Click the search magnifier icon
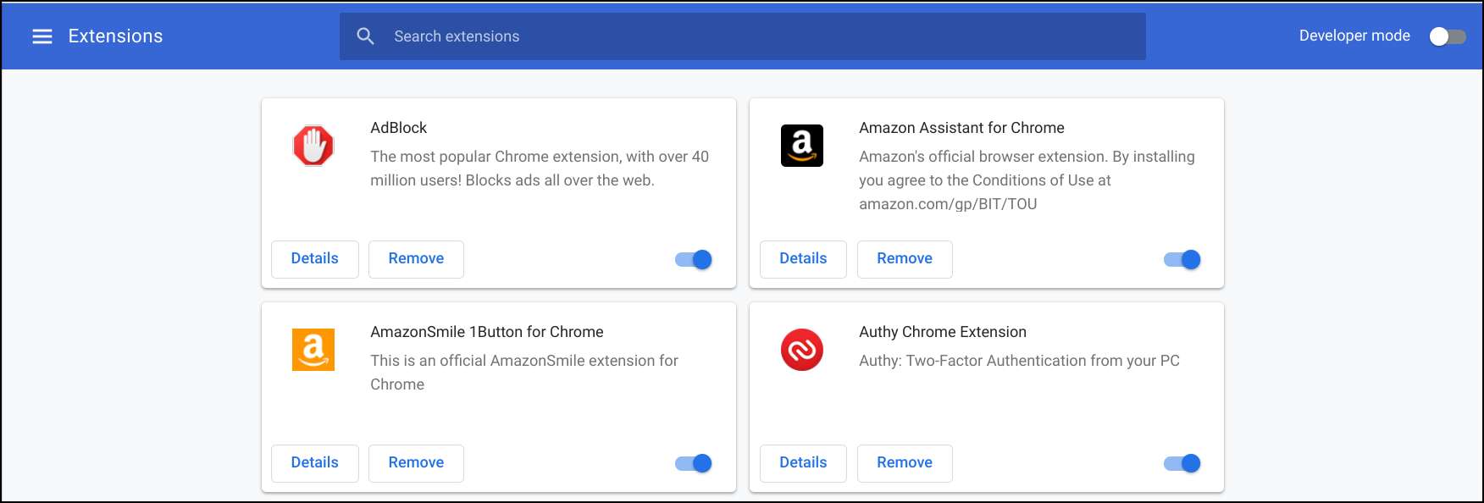1484x503 pixels. tap(365, 36)
